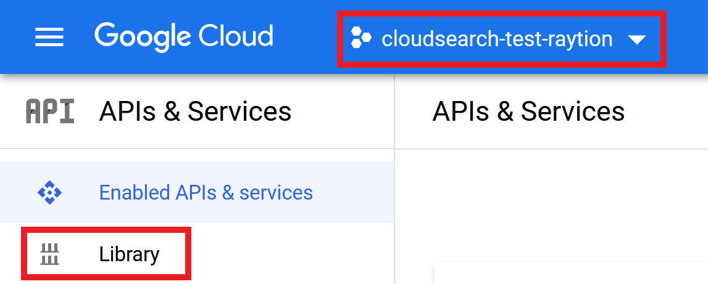The width and height of the screenshot is (708, 284).
Task: Click the main APIs & Services page heading
Action: point(528,112)
